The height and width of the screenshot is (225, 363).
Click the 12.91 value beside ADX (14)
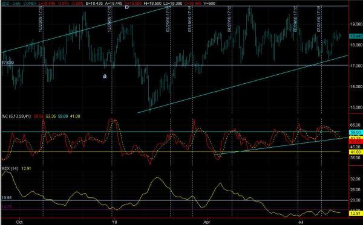tap(26, 169)
